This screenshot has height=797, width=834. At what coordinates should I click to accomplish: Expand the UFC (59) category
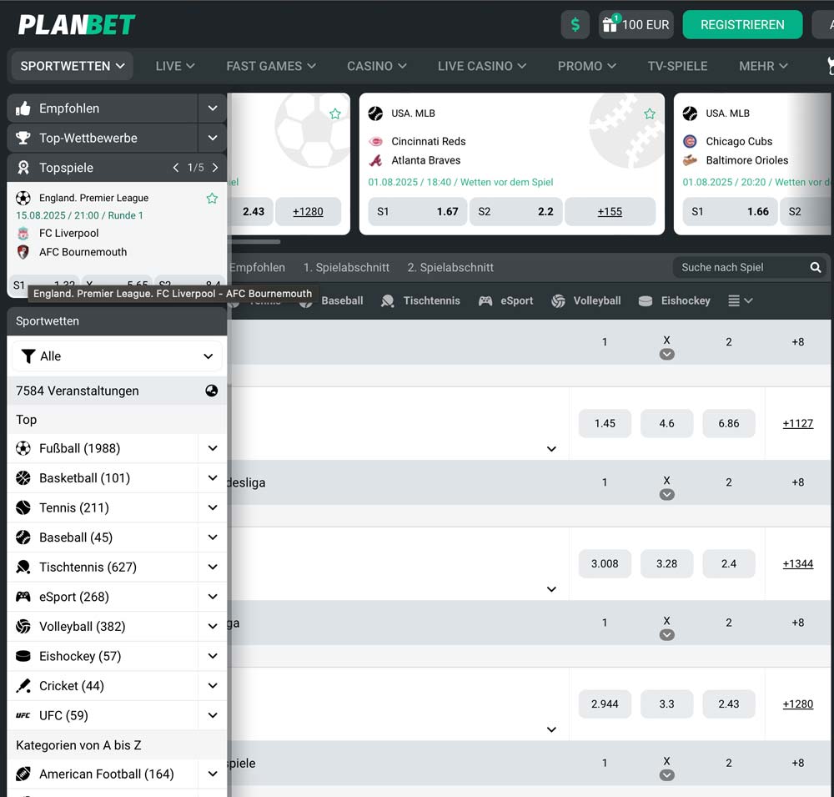tap(213, 715)
